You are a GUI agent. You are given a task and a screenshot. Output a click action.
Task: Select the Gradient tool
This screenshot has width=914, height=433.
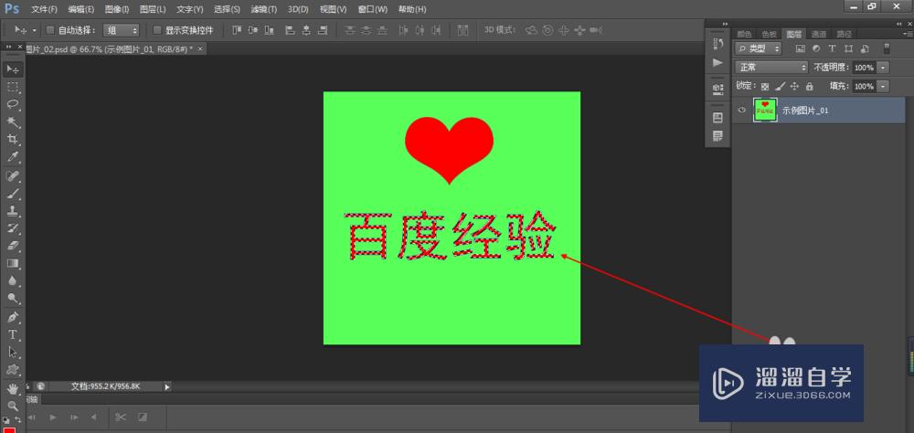click(x=12, y=263)
